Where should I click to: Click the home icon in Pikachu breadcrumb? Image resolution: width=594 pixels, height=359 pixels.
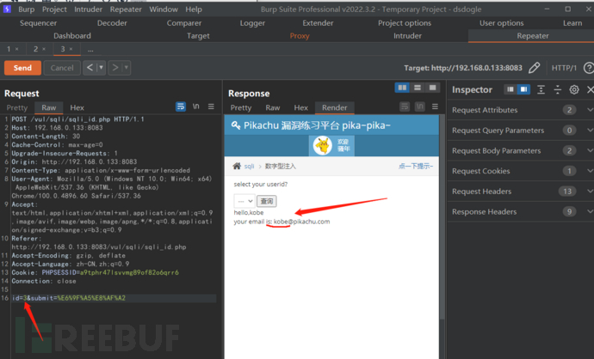click(237, 166)
